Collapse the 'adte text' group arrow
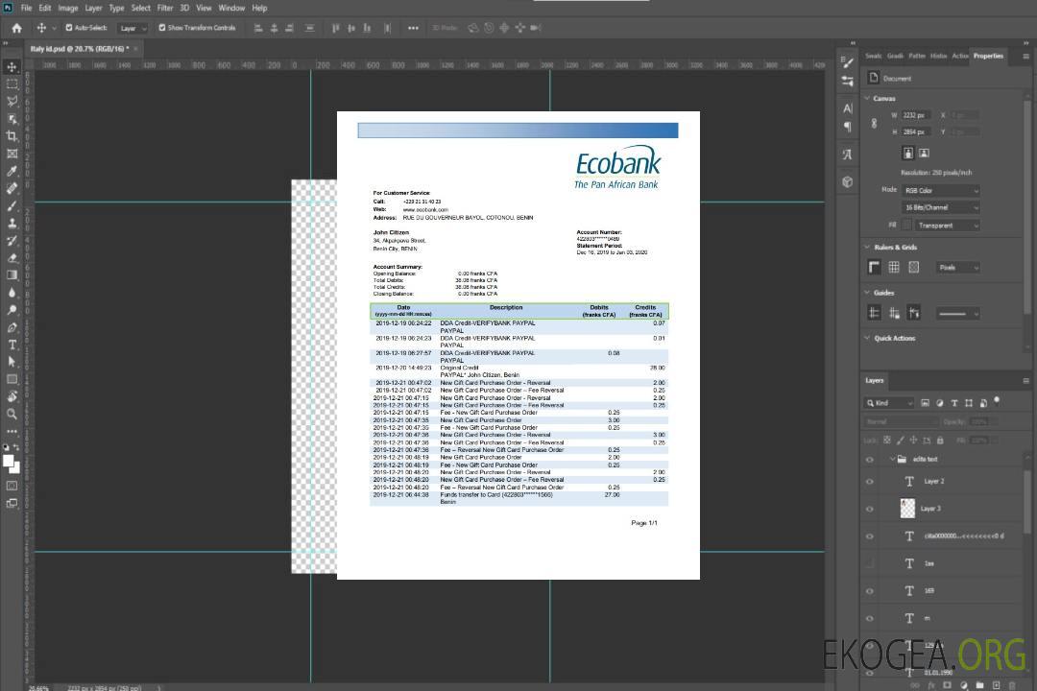 [x=892, y=459]
